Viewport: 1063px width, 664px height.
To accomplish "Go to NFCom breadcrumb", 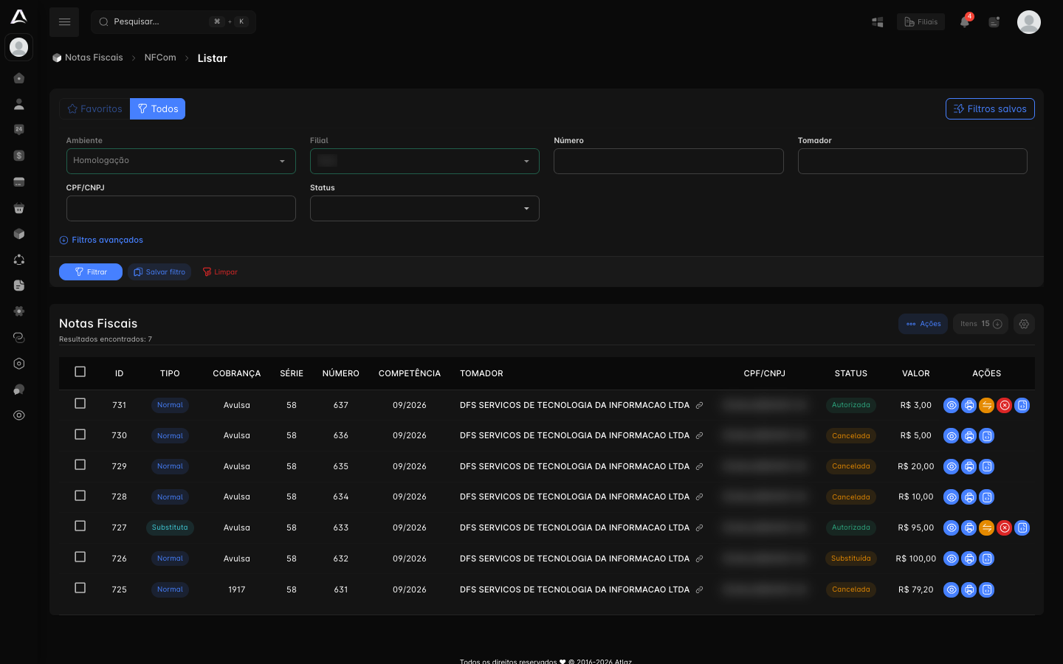I will (160, 58).
